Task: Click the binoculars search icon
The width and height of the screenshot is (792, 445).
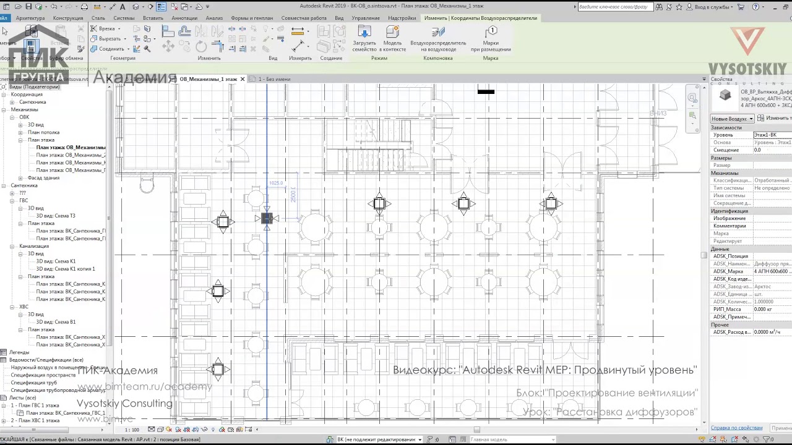Action: (x=660, y=7)
